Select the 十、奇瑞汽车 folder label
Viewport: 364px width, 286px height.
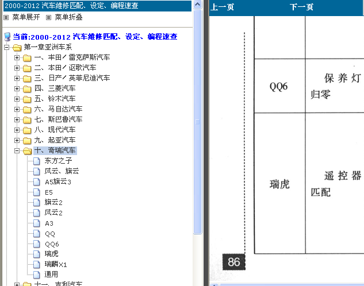(55, 150)
